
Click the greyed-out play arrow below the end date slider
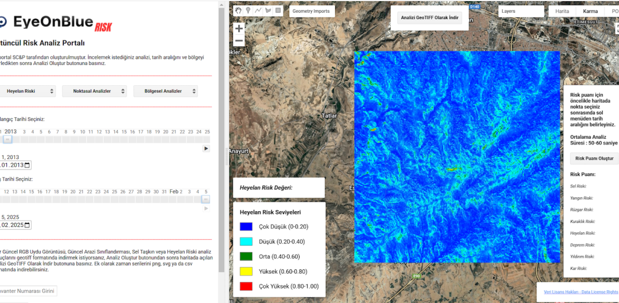(206, 208)
